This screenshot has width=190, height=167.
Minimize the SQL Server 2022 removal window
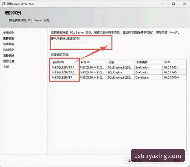tap(162, 4)
